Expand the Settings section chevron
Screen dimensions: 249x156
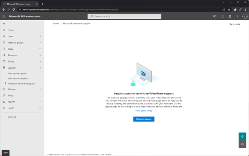click(40, 89)
